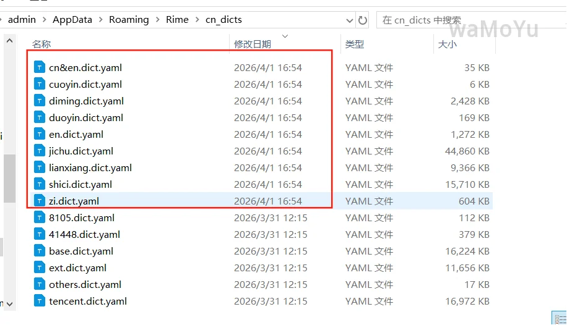Navigate to the Roaming breadcrumb folder
The width and height of the screenshot is (567, 325).
click(x=129, y=20)
